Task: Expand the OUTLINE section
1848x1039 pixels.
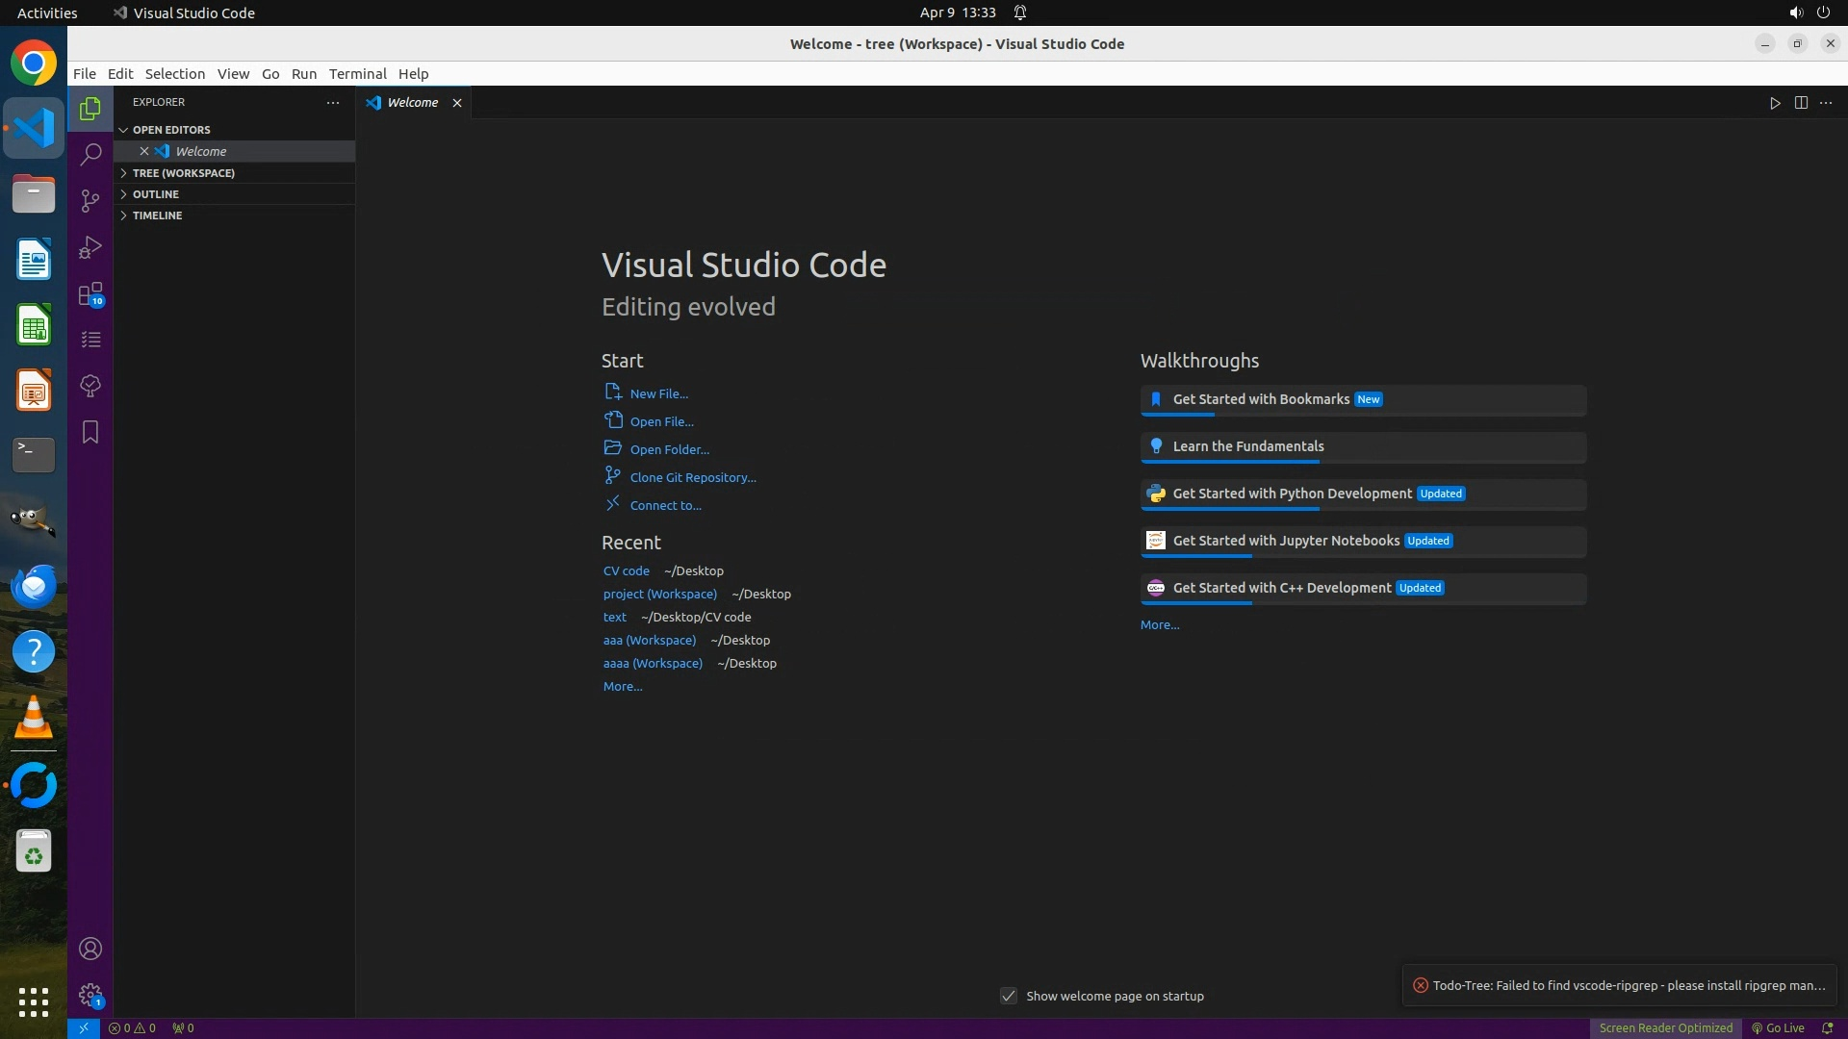Action: click(156, 194)
